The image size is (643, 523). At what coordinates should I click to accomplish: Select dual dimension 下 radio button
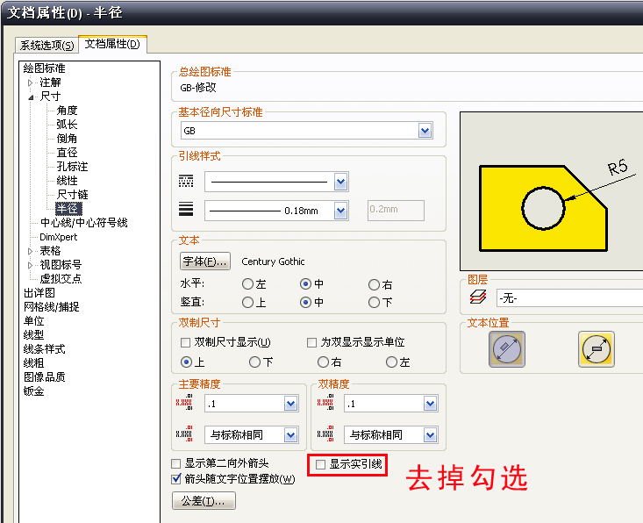254,362
